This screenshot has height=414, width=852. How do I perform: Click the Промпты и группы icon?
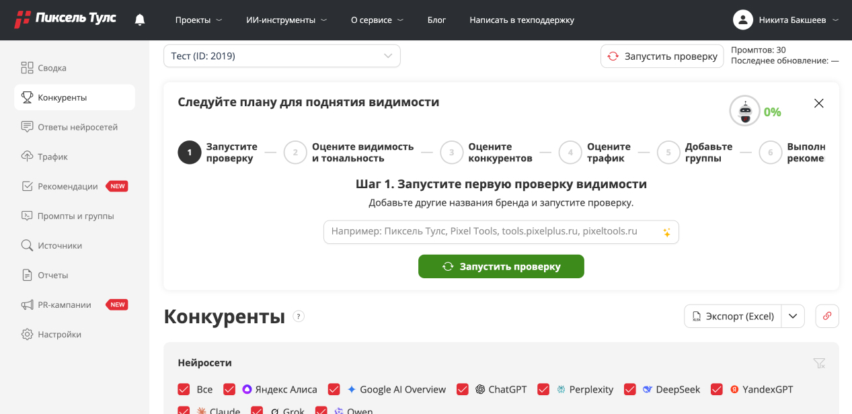click(27, 216)
